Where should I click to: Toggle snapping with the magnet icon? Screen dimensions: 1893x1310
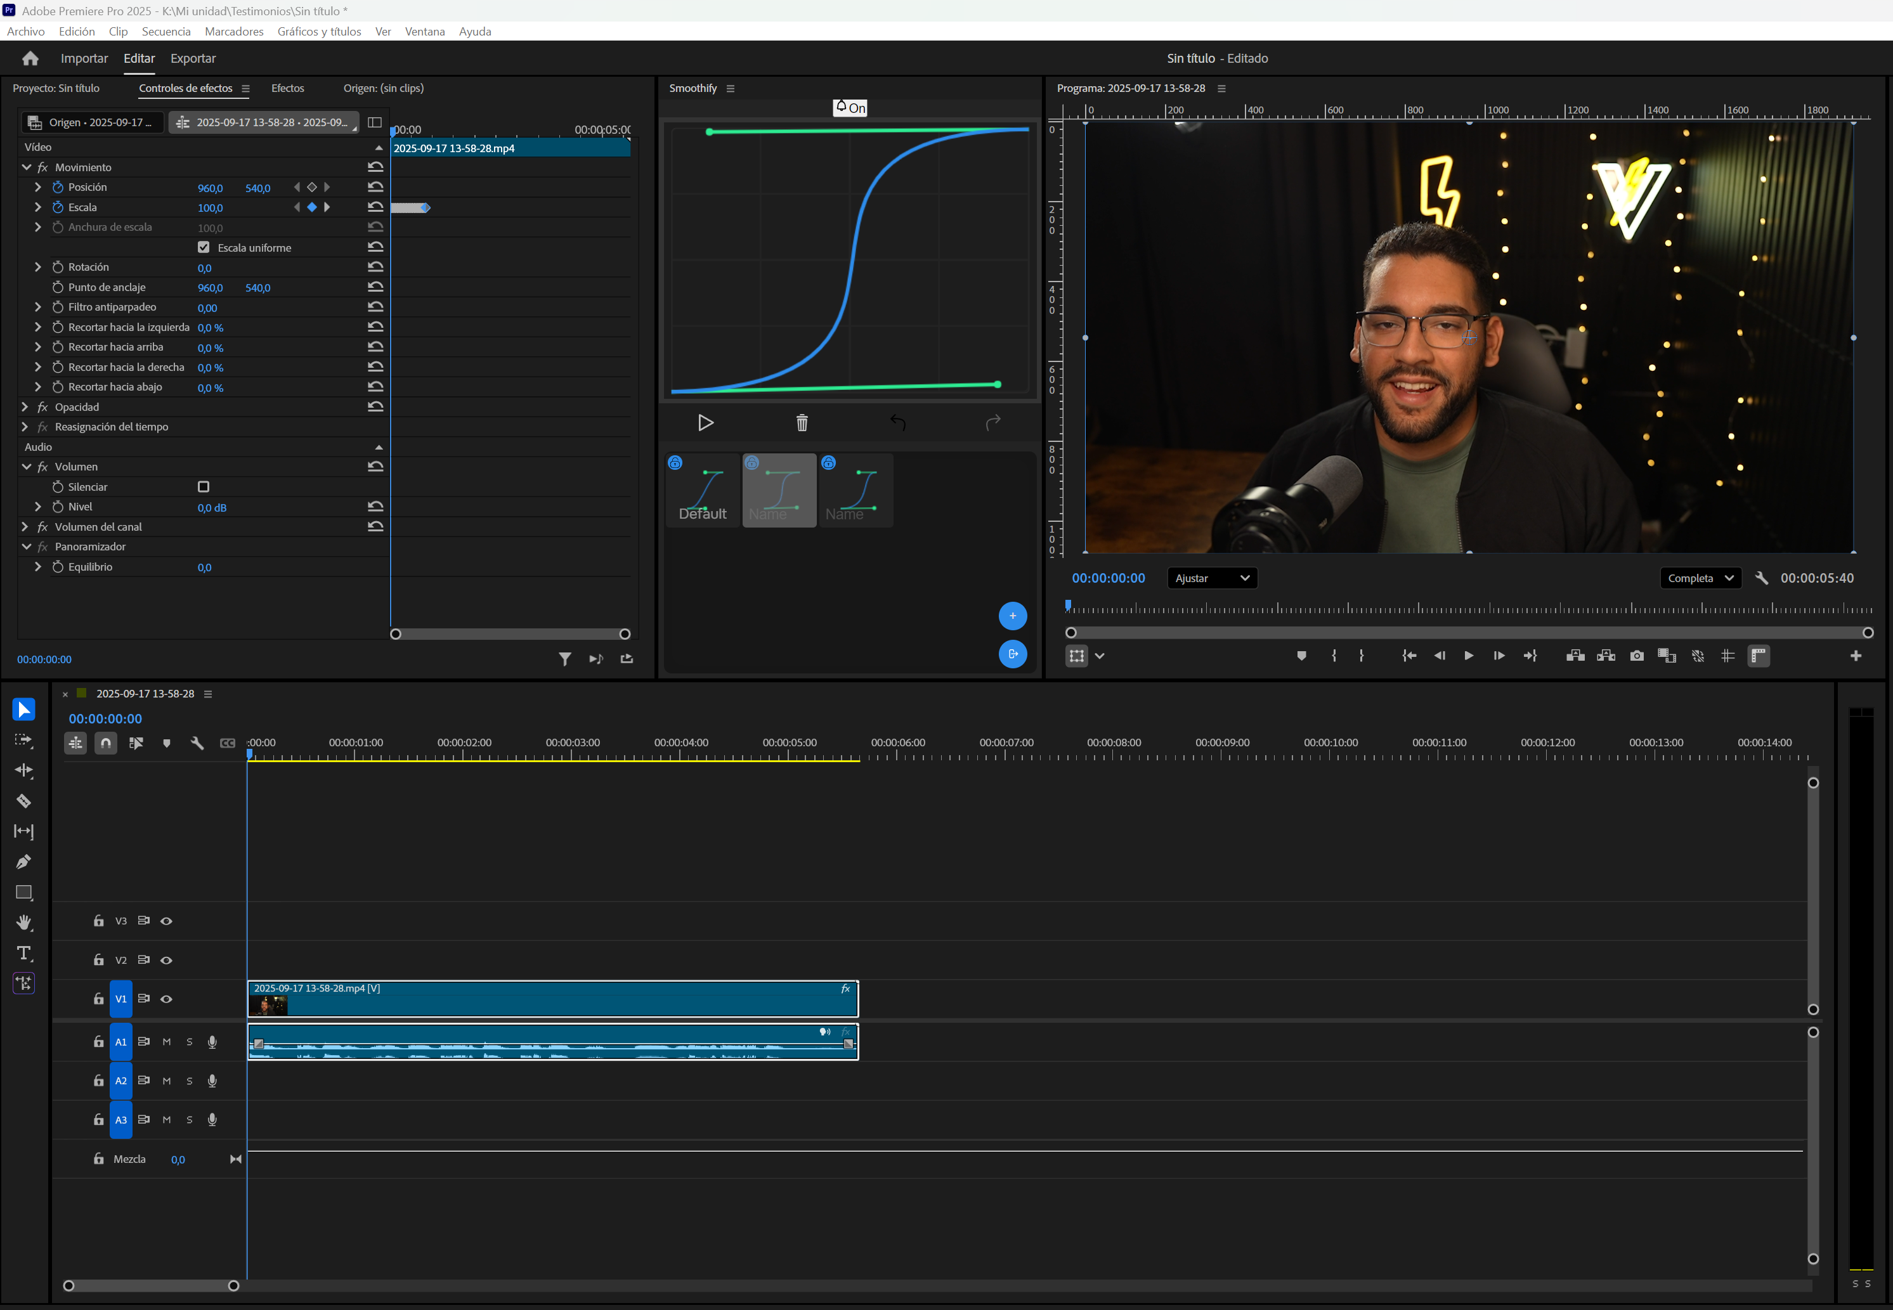106,742
